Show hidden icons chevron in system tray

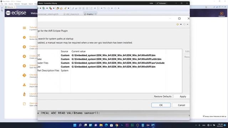[x=196, y=125]
